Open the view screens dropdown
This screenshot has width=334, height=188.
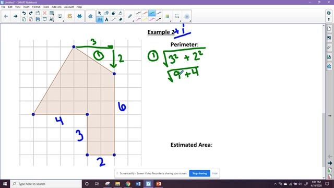(x=61, y=16)
